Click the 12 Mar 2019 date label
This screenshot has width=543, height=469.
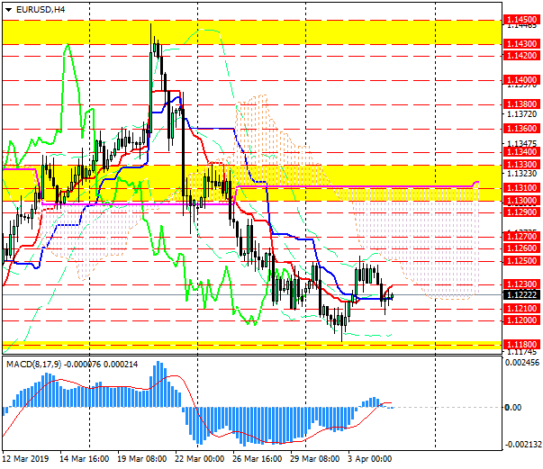27,459
